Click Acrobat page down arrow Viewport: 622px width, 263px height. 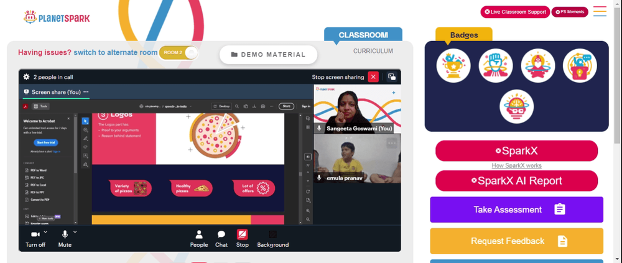(x=308, y=181)
